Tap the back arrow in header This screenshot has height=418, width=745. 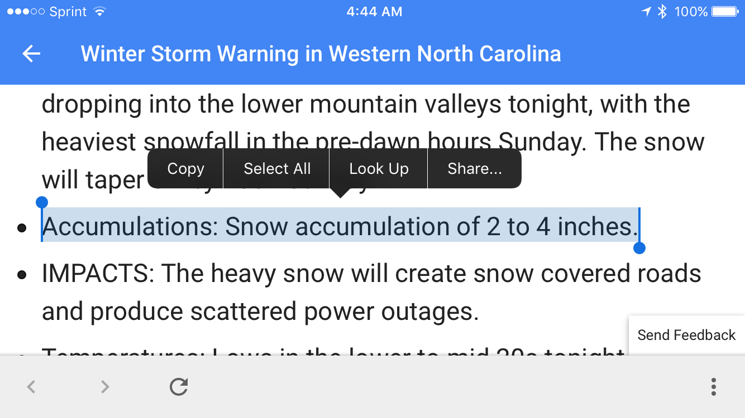point(32,54)
